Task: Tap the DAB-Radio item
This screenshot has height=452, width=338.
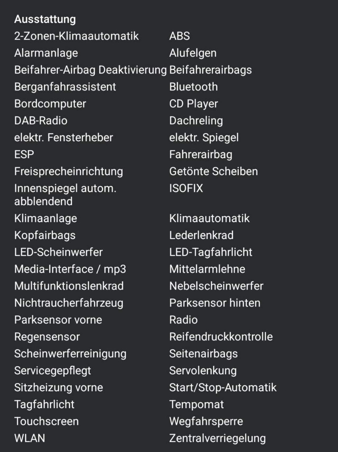Action: 41,121
